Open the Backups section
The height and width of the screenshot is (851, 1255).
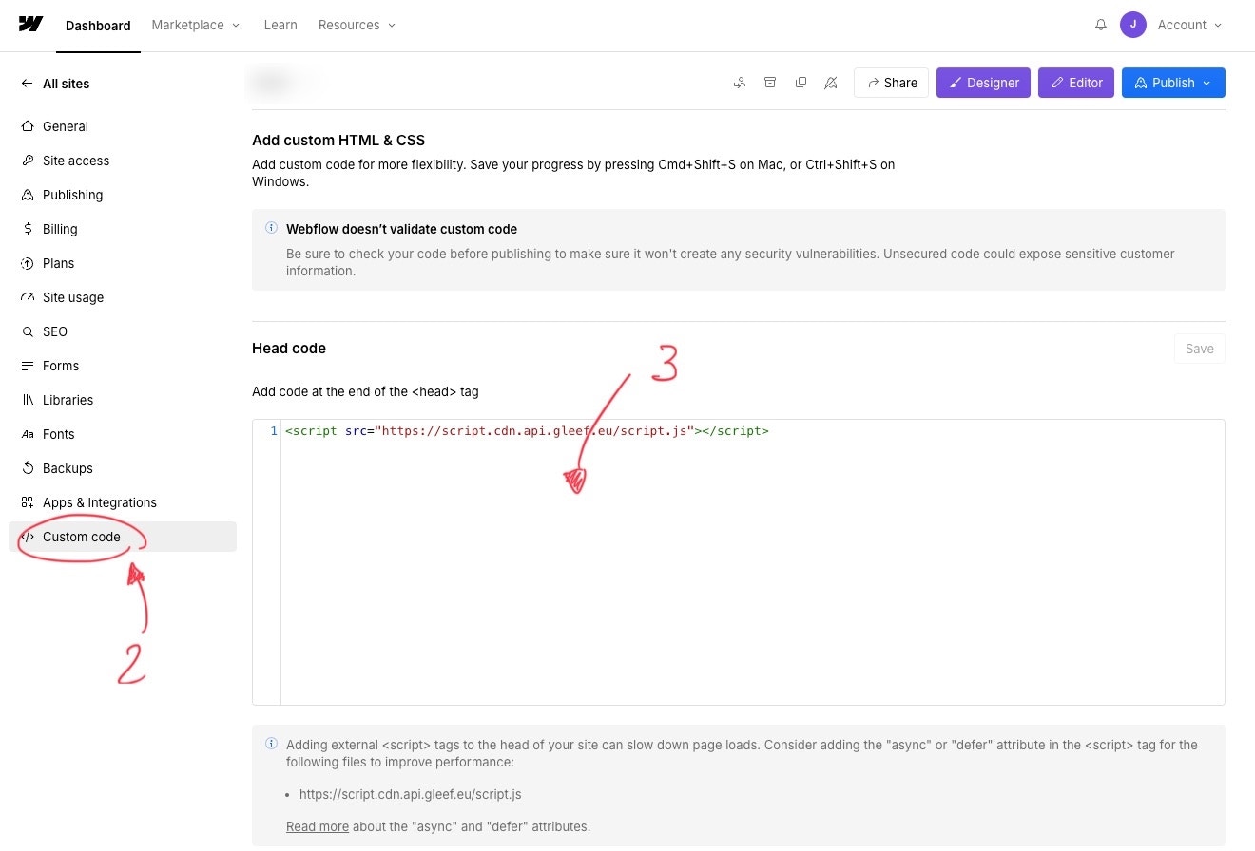pos(68,468)
